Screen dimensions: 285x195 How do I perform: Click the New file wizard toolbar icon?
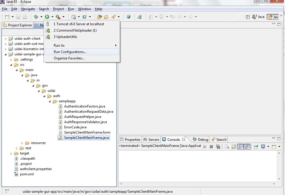tap(7, 17)
